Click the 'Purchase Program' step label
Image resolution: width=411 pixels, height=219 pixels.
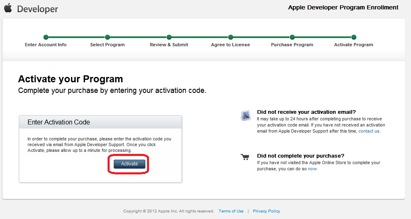pyautogui.click(x=292, y=45)
